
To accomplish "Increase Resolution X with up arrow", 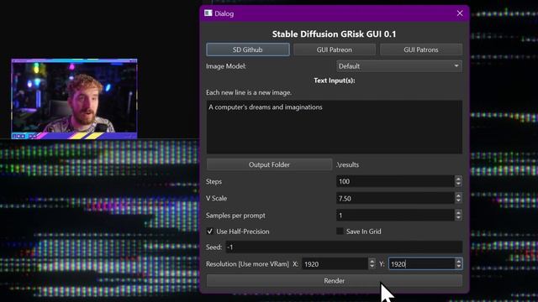I will tap(372, 261).
